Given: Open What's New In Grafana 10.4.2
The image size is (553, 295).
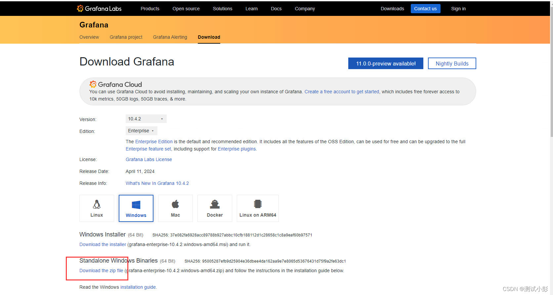Looking at the screenshot, I should tap(157, 183).
